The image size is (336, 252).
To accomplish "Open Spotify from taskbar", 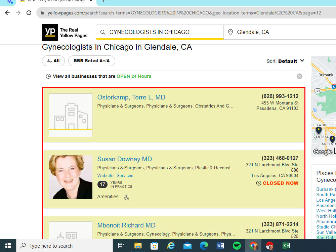I will pyautogui.click(x=237, y=246).
